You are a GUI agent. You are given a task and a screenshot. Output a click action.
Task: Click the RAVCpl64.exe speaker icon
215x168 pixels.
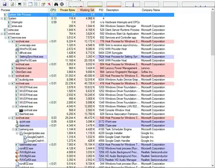(17, 160)
